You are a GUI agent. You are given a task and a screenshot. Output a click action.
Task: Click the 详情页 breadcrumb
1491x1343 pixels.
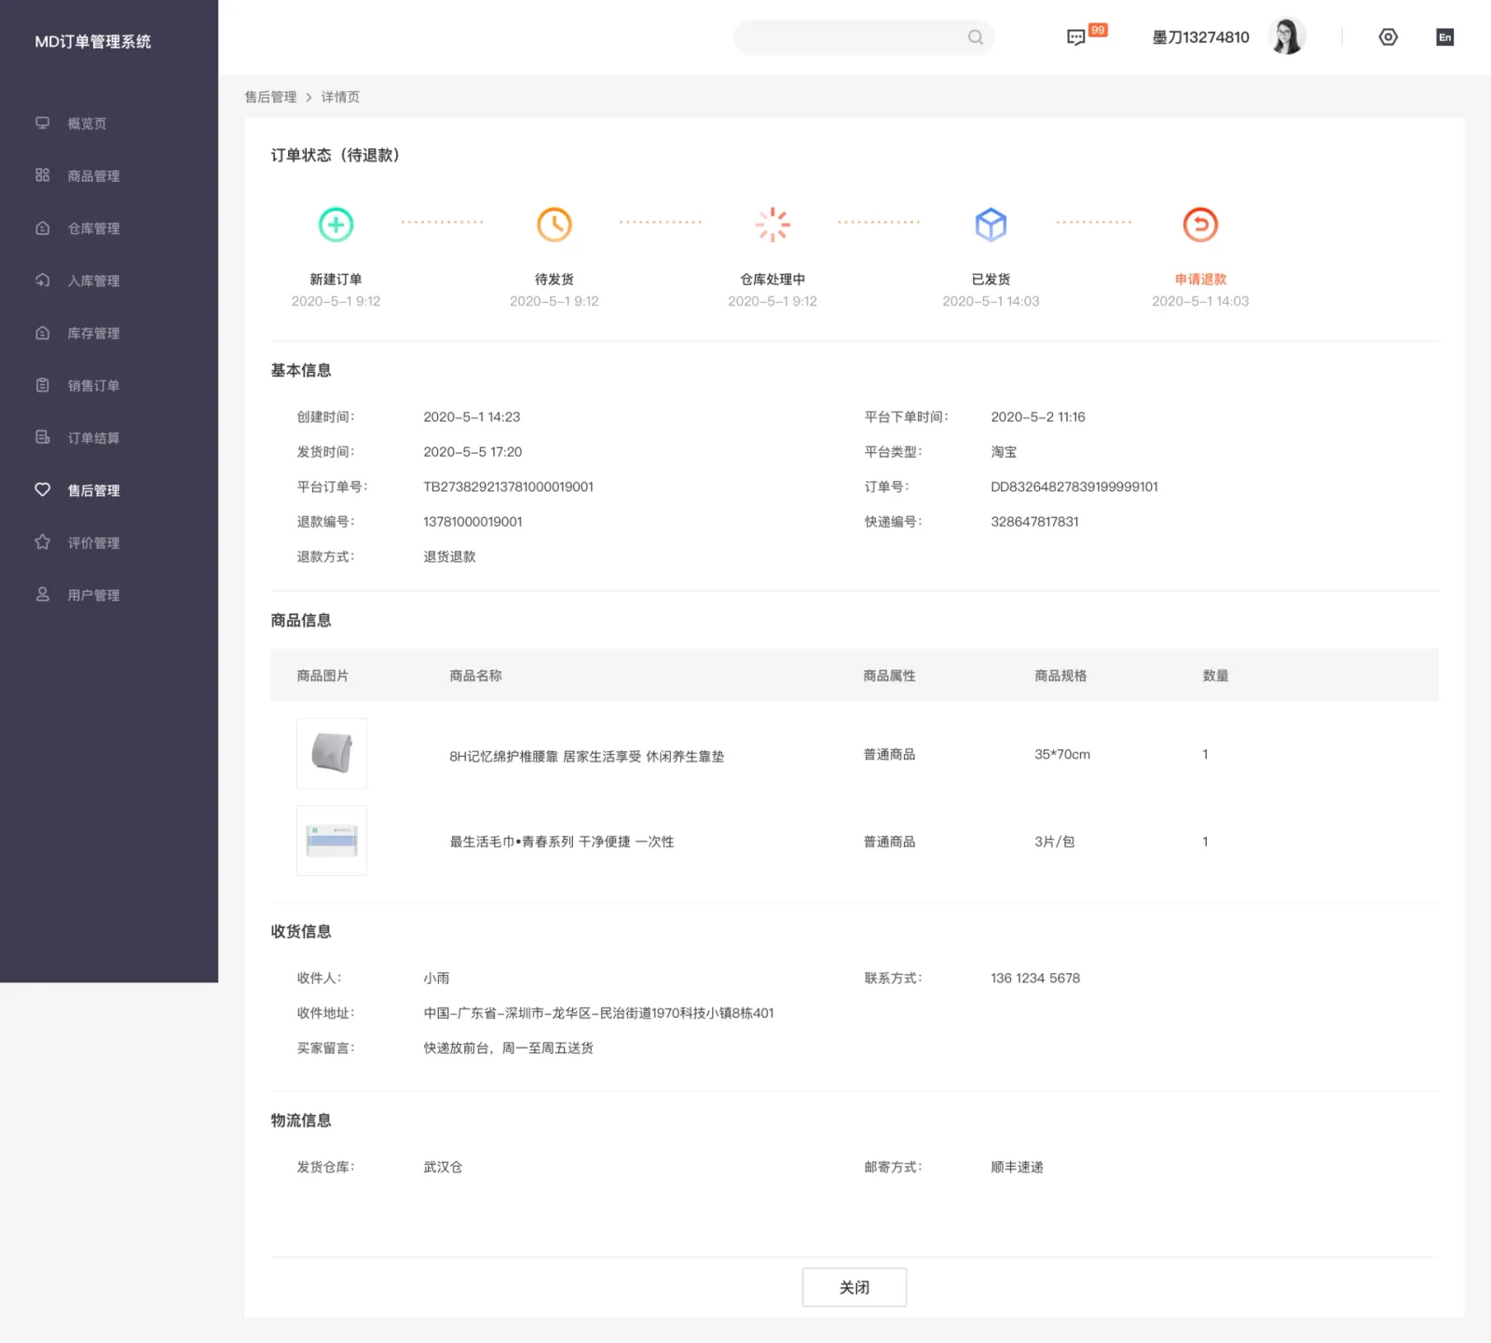coord(340,97)
